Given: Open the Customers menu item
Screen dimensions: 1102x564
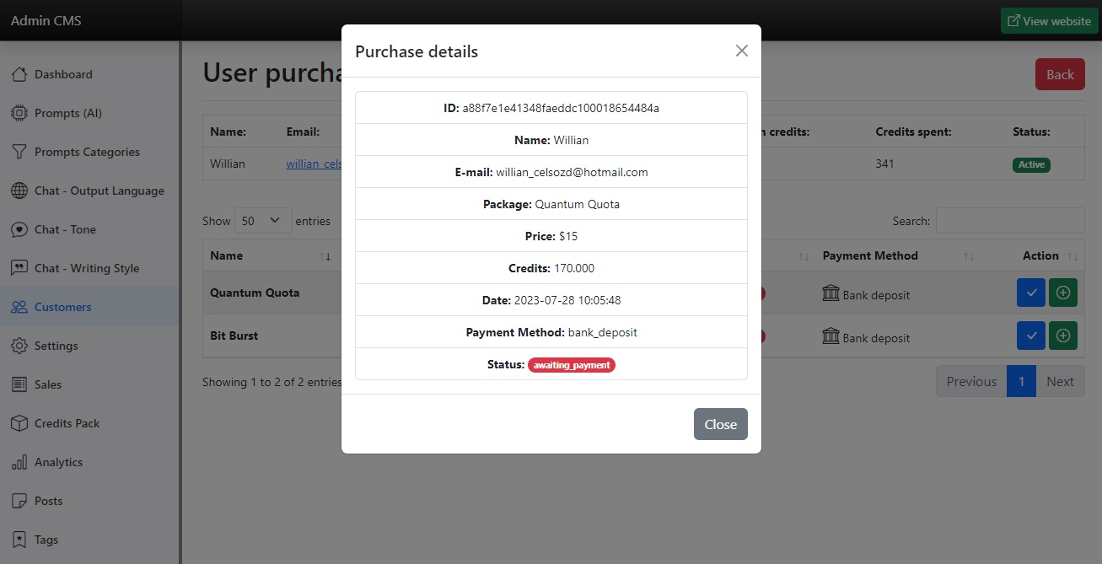Looking at the screenshot, I should point(62,307).
